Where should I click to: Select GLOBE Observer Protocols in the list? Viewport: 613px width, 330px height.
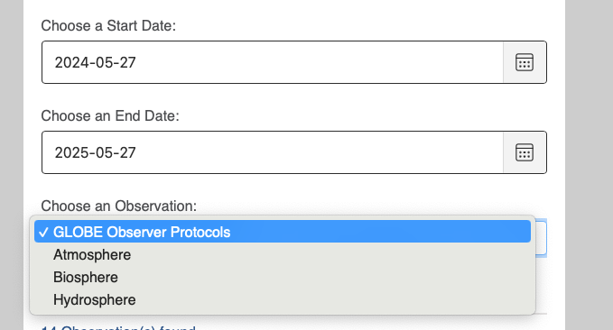tap(283, 232)
